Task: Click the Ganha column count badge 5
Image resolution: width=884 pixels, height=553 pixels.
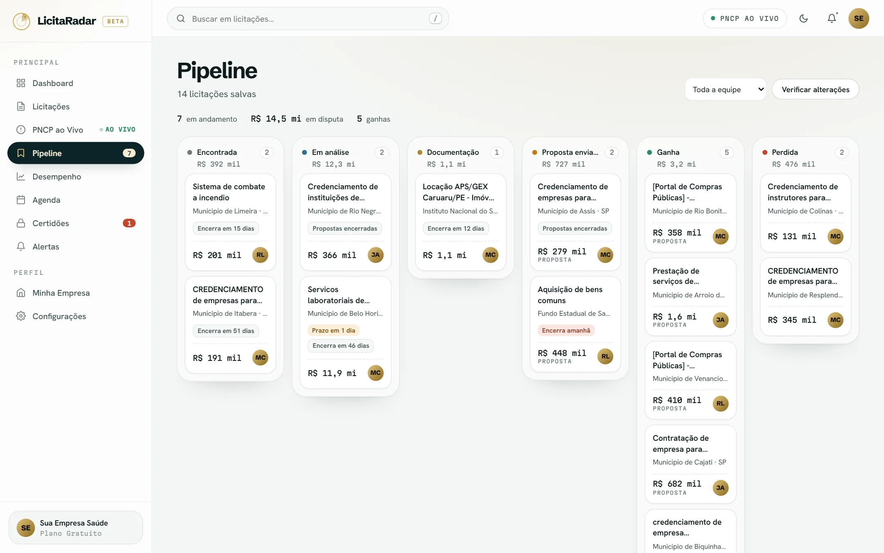Action: [x=726, y=152]
